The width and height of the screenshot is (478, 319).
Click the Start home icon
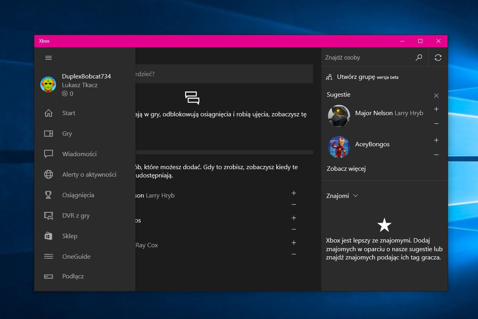click(x=49, y=113)
